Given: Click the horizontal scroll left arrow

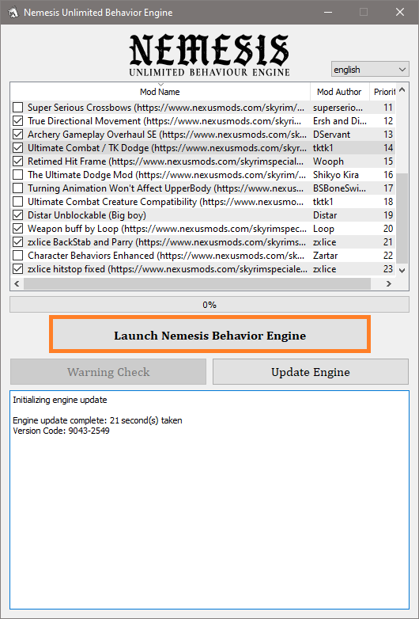Looking at the screenshot, I should [x=17, y=283].
